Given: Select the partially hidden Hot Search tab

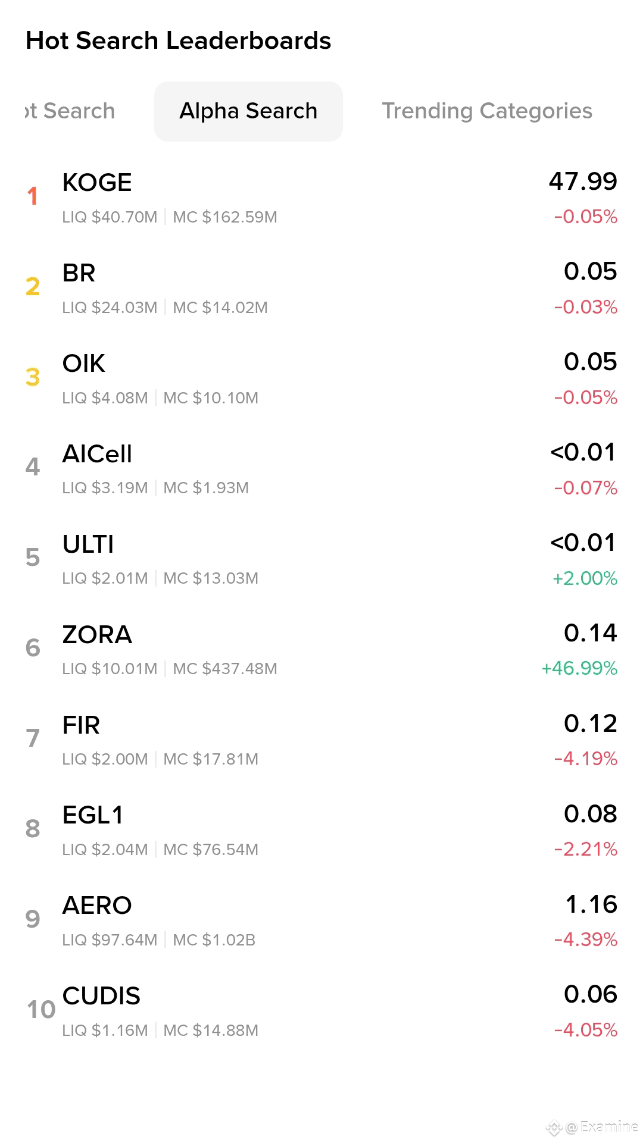Looking at the screenshot, I should click(70, 111).
